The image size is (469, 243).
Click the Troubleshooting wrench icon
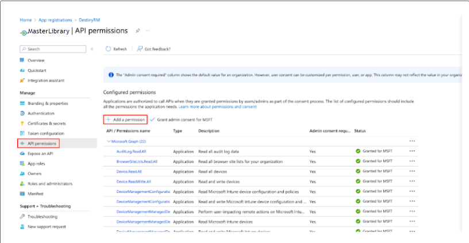pyautogui.click(x=22, y=217)
